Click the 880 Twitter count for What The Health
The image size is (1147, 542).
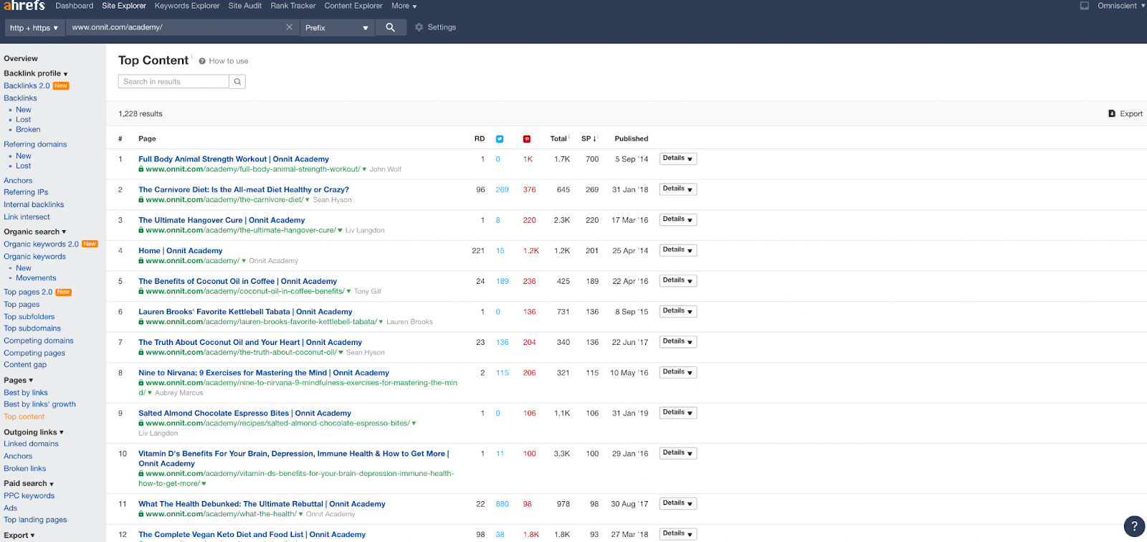(502, 504)
